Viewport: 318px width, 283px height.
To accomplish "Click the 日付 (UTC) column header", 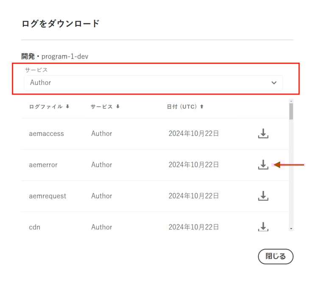I will click(182, 107).
